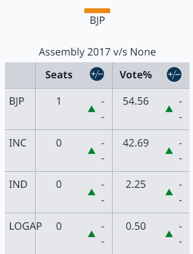Click the green up arrow in IND vote%
Viewport: 193px width, 254px height.
(x=169, y=192)
